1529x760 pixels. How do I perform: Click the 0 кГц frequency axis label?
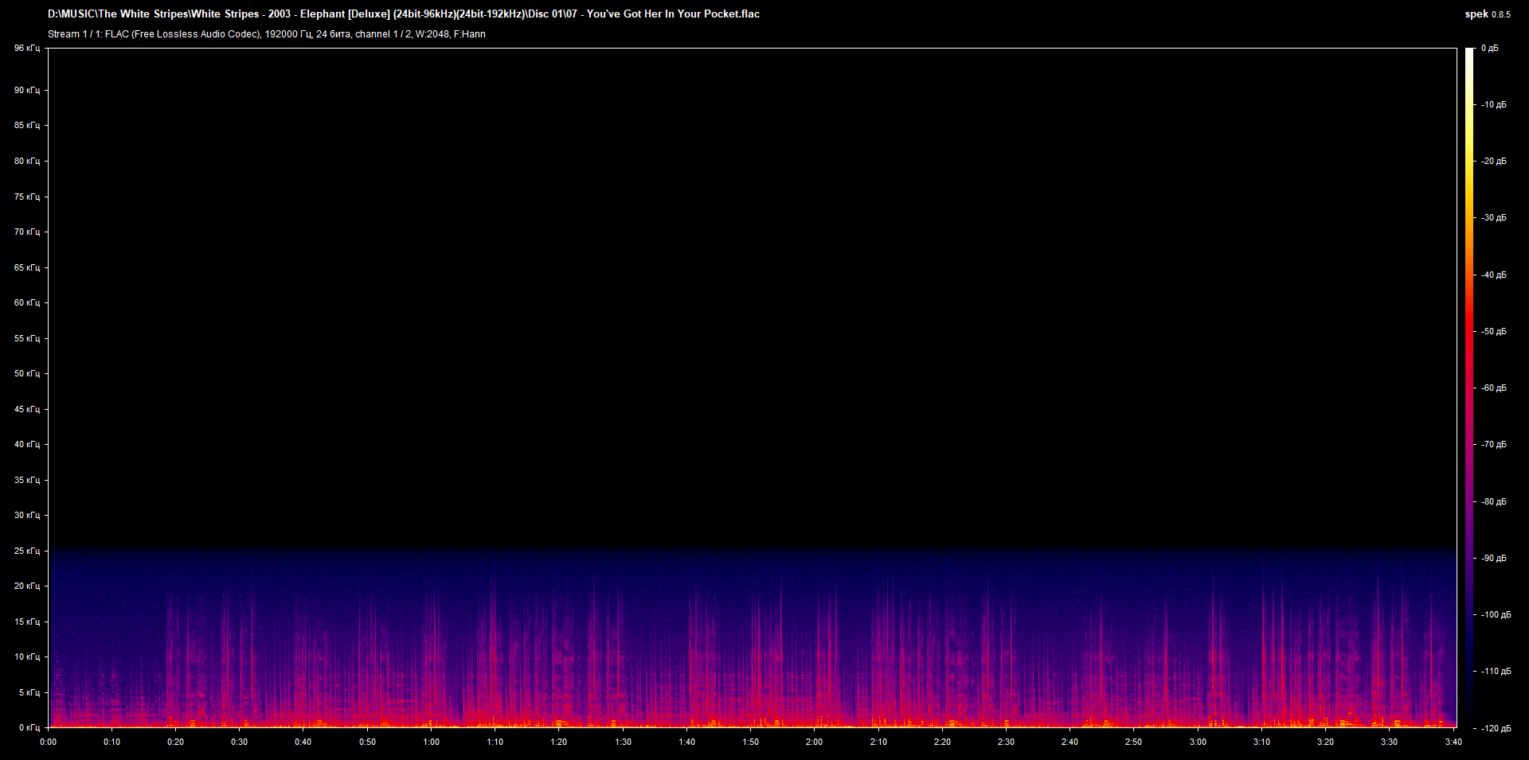[29, 727]
